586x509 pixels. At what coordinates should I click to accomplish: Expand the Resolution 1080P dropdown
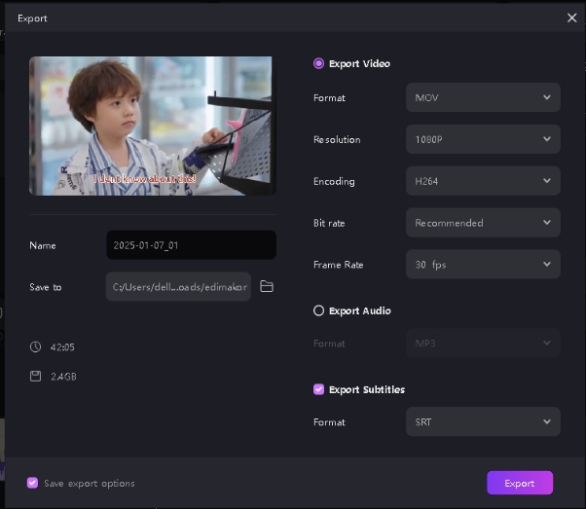tap(482, 139)
